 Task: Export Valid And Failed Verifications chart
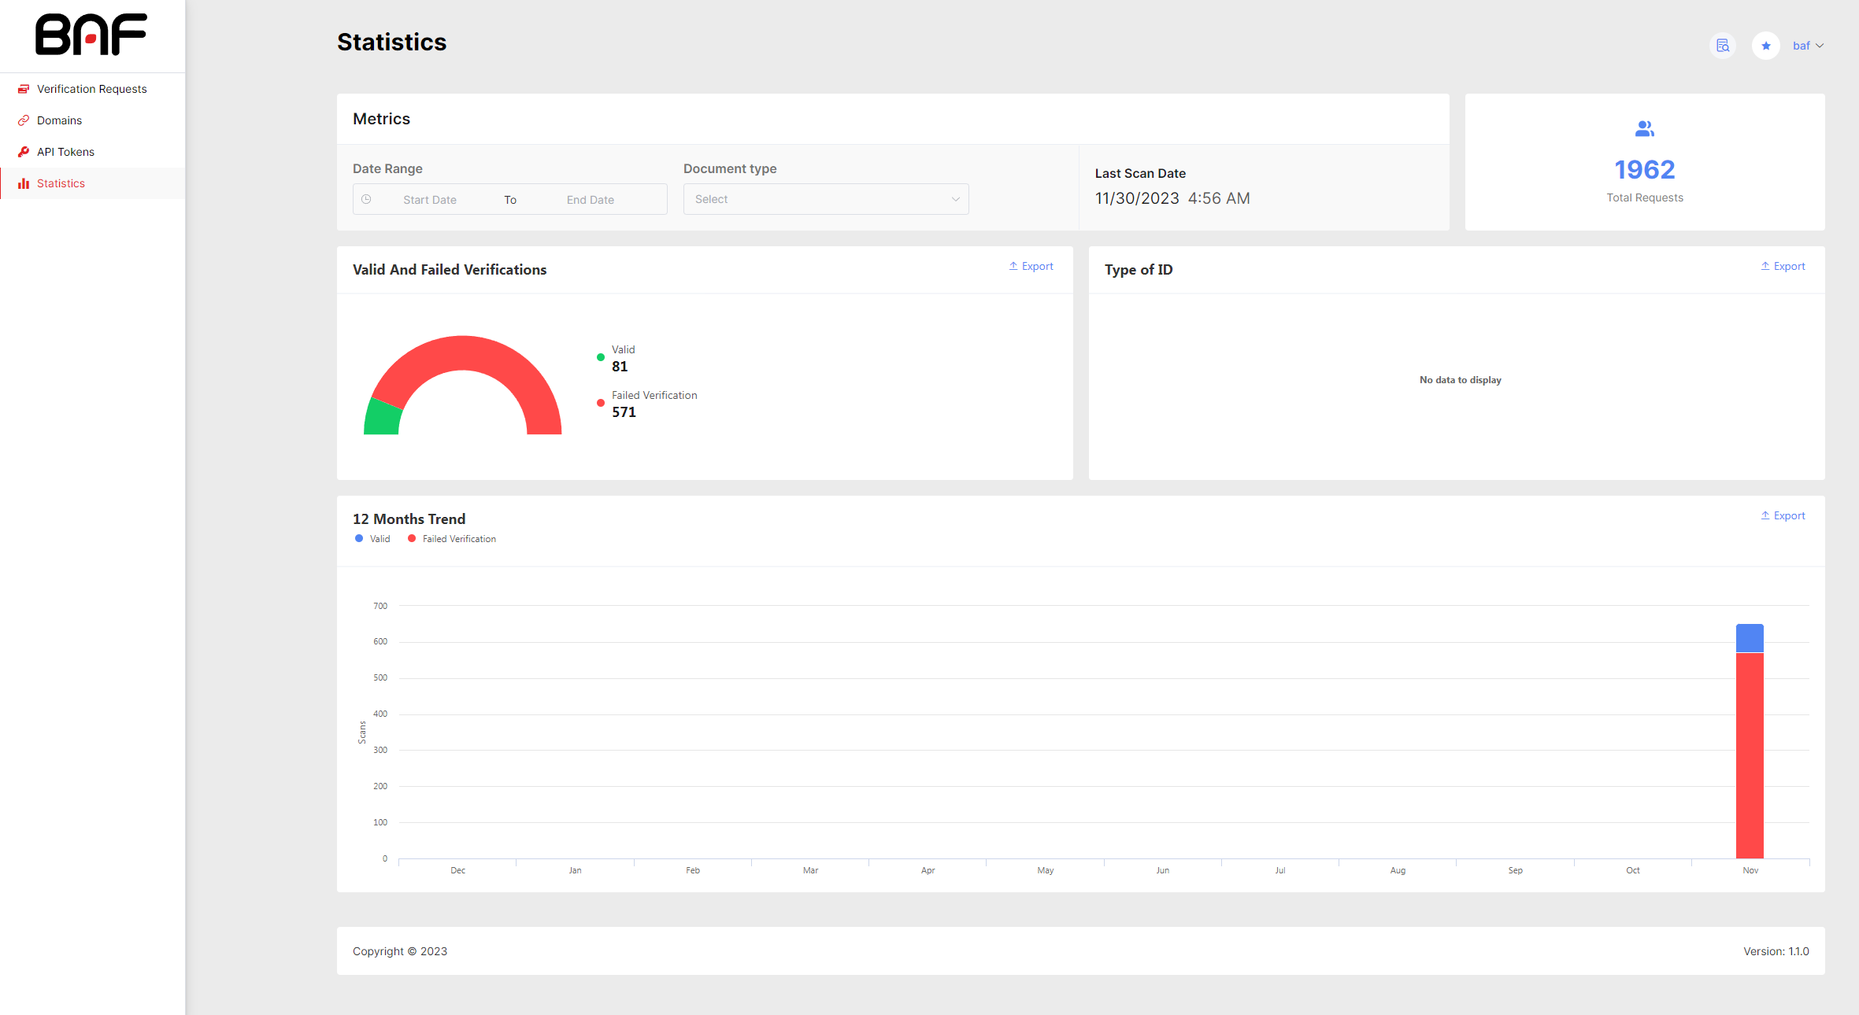1031,267
